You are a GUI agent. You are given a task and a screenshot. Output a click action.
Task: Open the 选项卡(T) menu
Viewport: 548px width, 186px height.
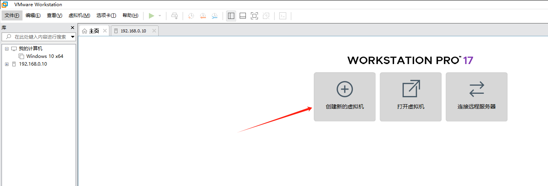[106, 15]
